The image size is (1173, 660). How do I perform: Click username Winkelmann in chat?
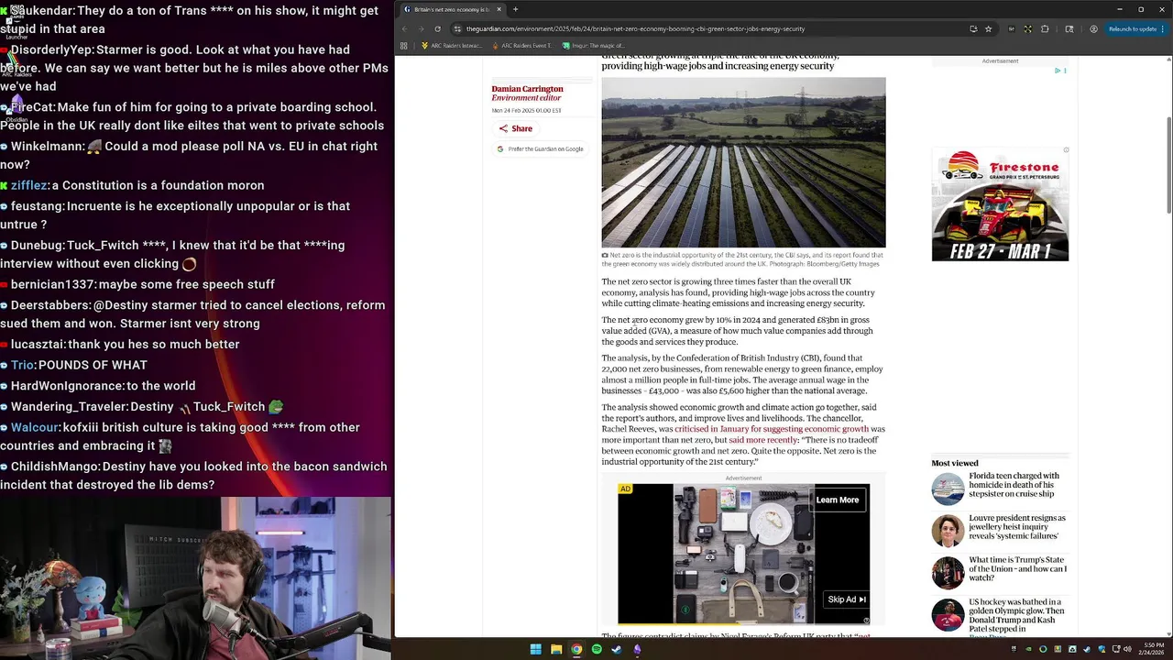[x=47, y=146]
